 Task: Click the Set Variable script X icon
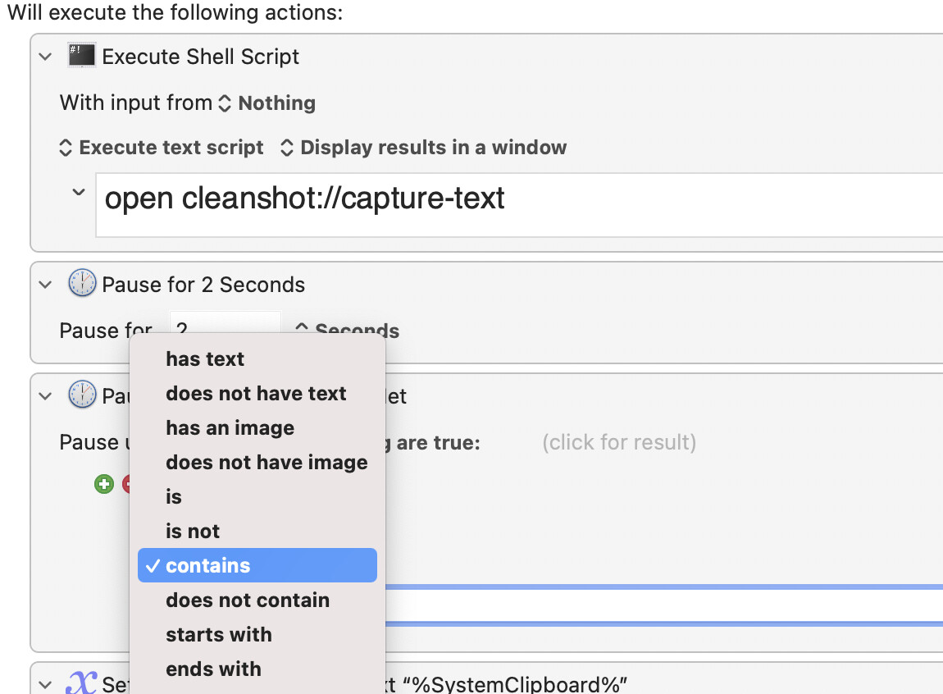81,683
